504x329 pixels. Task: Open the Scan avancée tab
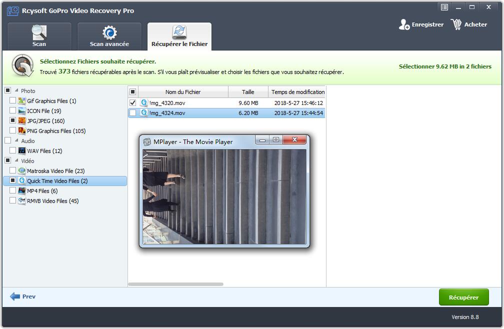click(x=109, y=36)
